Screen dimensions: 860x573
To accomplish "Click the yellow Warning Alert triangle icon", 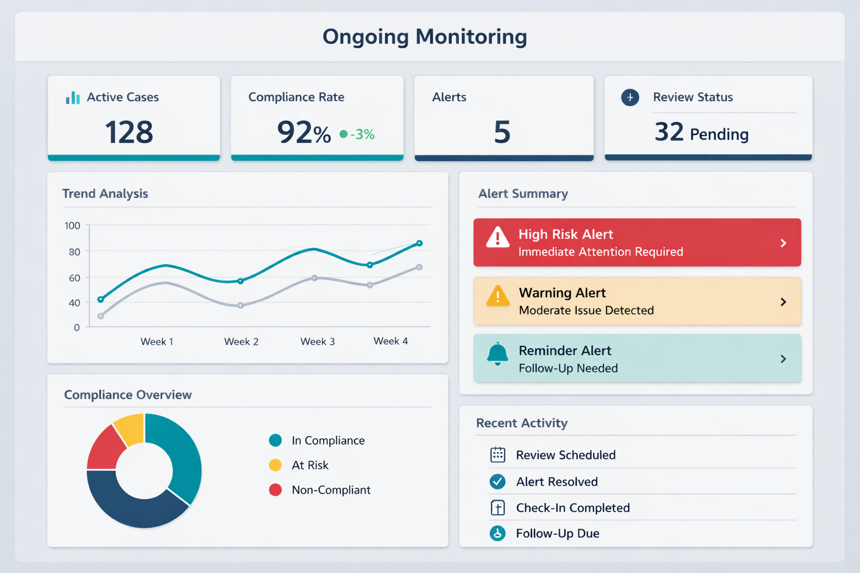I will point(498,297).
